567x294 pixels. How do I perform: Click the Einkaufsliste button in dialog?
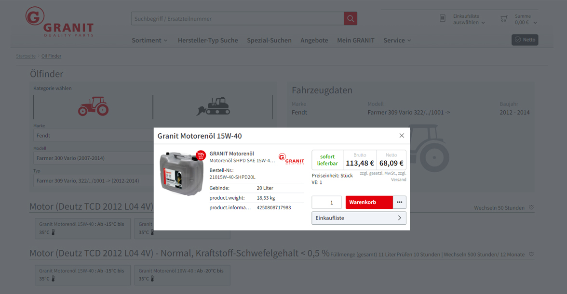point(359,218)
